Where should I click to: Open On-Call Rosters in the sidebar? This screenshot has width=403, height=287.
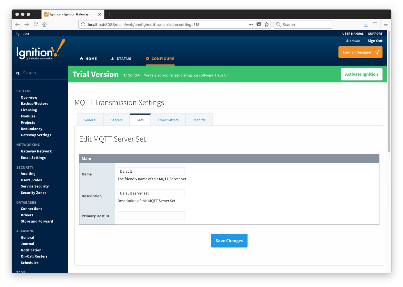[34, 256]
